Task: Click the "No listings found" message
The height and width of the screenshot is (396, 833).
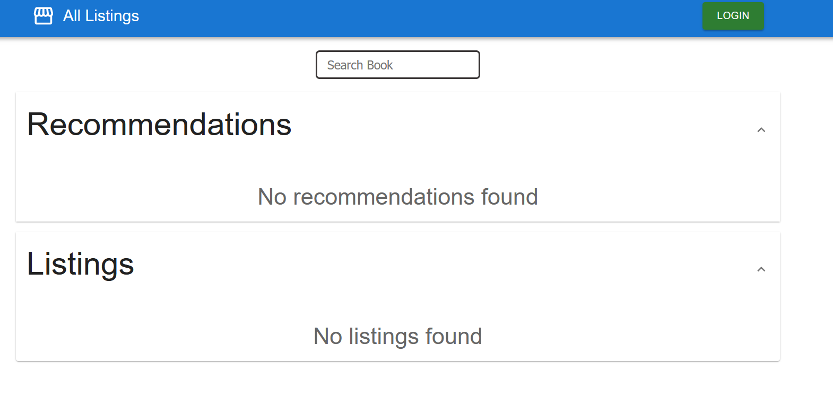Action: [x=397, y=337]
